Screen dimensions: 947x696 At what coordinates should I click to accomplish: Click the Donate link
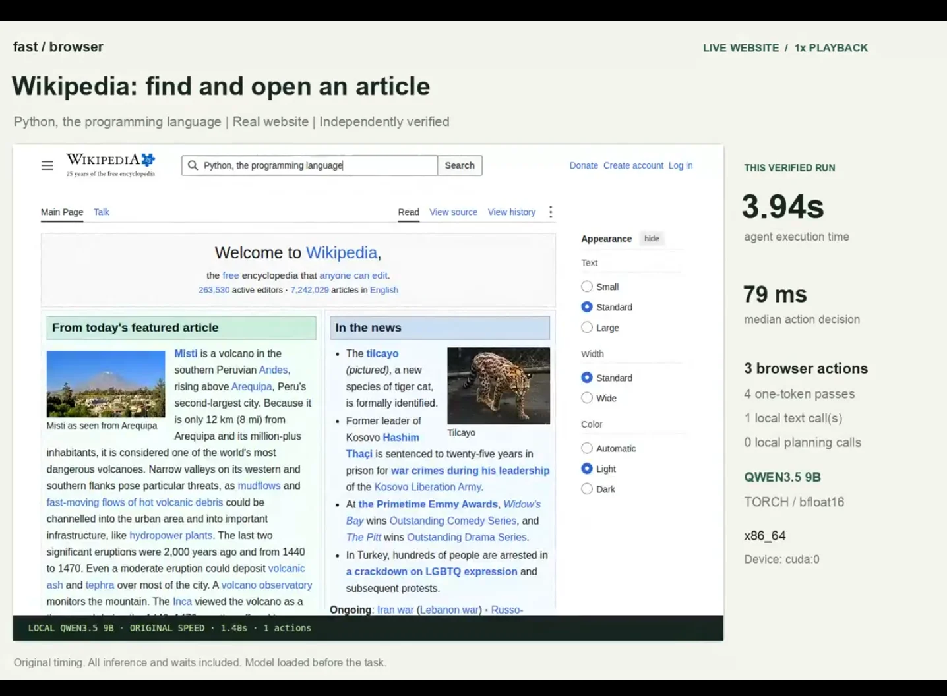tap(584, 165)
